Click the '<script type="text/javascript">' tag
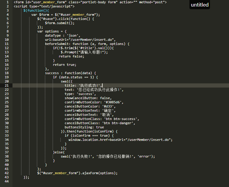Screen dimensions: 229x187 (44, 7)
